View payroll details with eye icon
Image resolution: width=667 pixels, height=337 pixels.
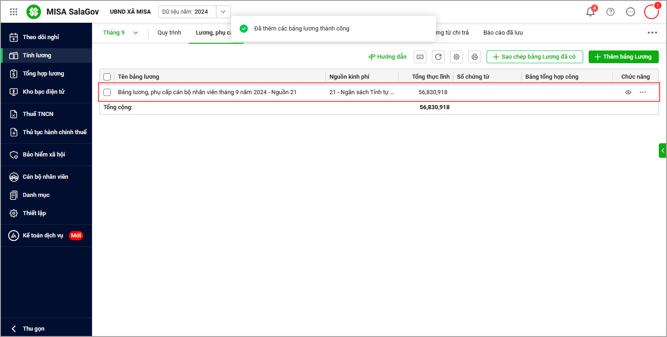click(628, 92)
